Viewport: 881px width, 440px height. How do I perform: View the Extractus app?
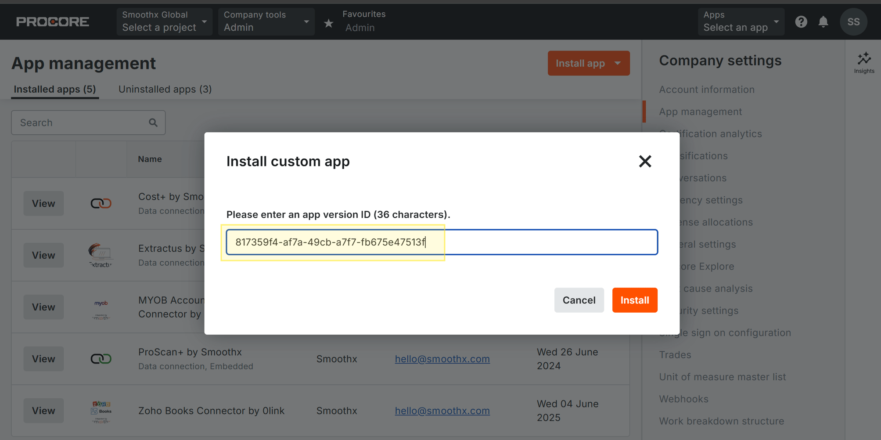[x=43, y=255]
